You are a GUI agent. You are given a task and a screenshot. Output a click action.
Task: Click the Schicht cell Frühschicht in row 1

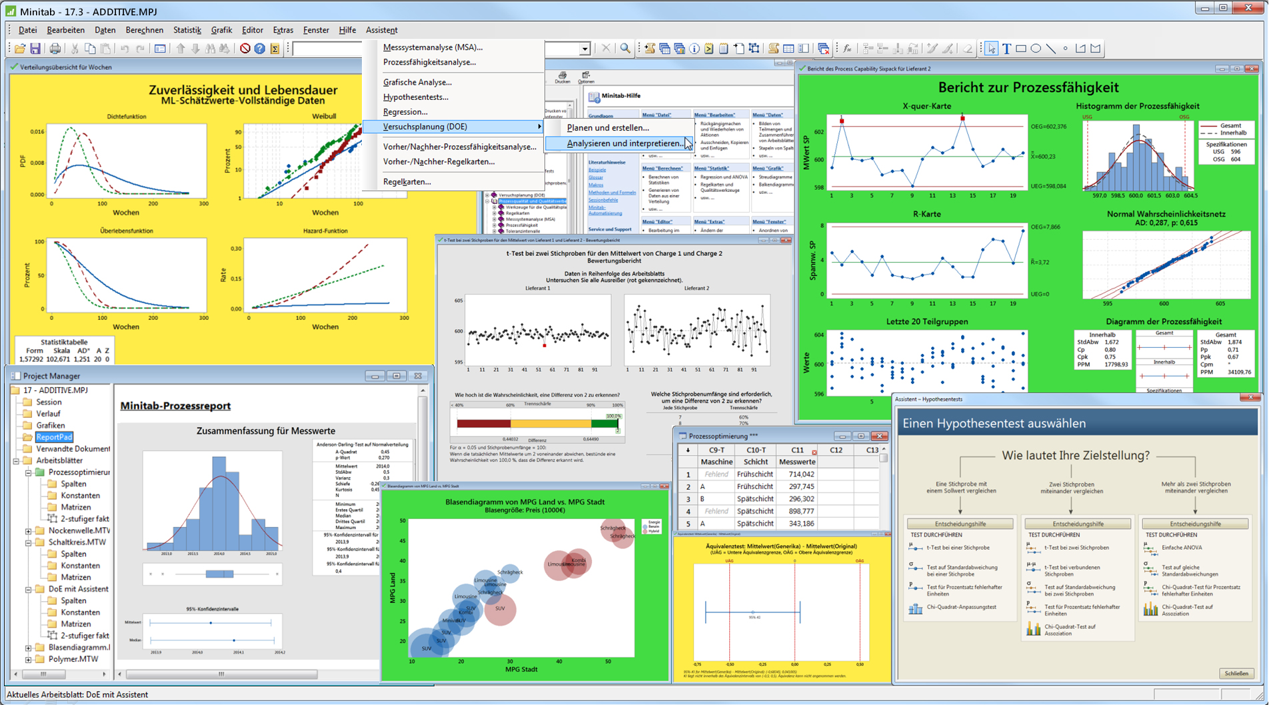756,474
